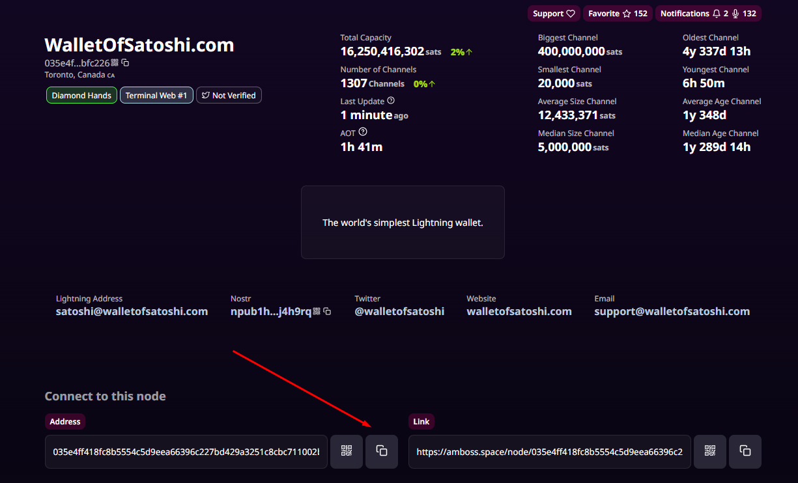
Task: Click the Last Update 1 minute ago value
Action: [375, 115]
